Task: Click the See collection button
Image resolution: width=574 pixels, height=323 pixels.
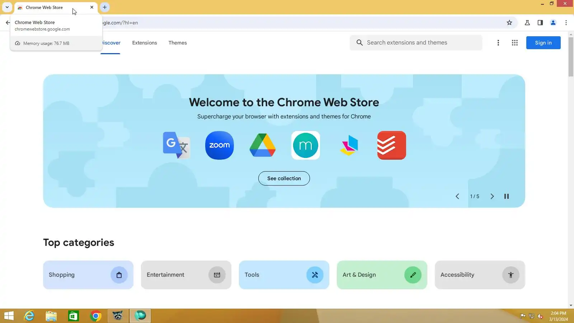Action: pos(284,178)
